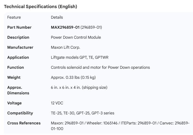Click the Description row label
The height and width of the screenshot is (135, 193).
click(x=18, y=37)
